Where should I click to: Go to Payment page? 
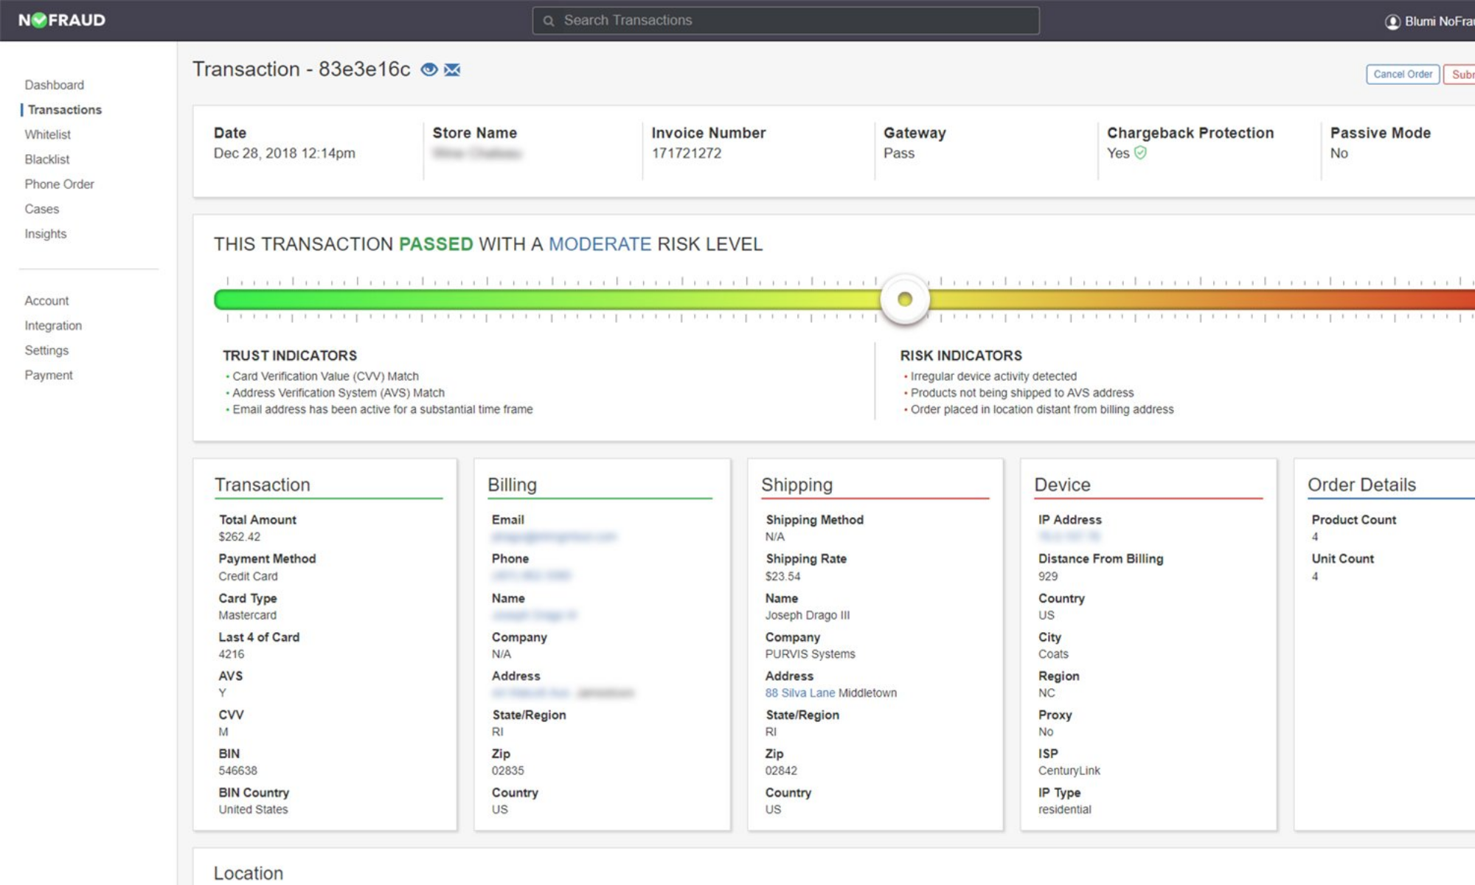[x=49, y=375]
